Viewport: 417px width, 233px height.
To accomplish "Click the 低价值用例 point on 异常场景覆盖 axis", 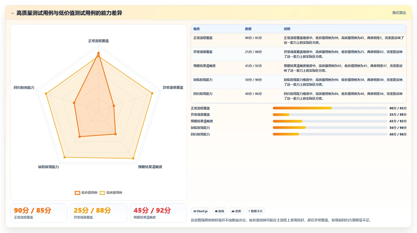I will click(114, 106).
